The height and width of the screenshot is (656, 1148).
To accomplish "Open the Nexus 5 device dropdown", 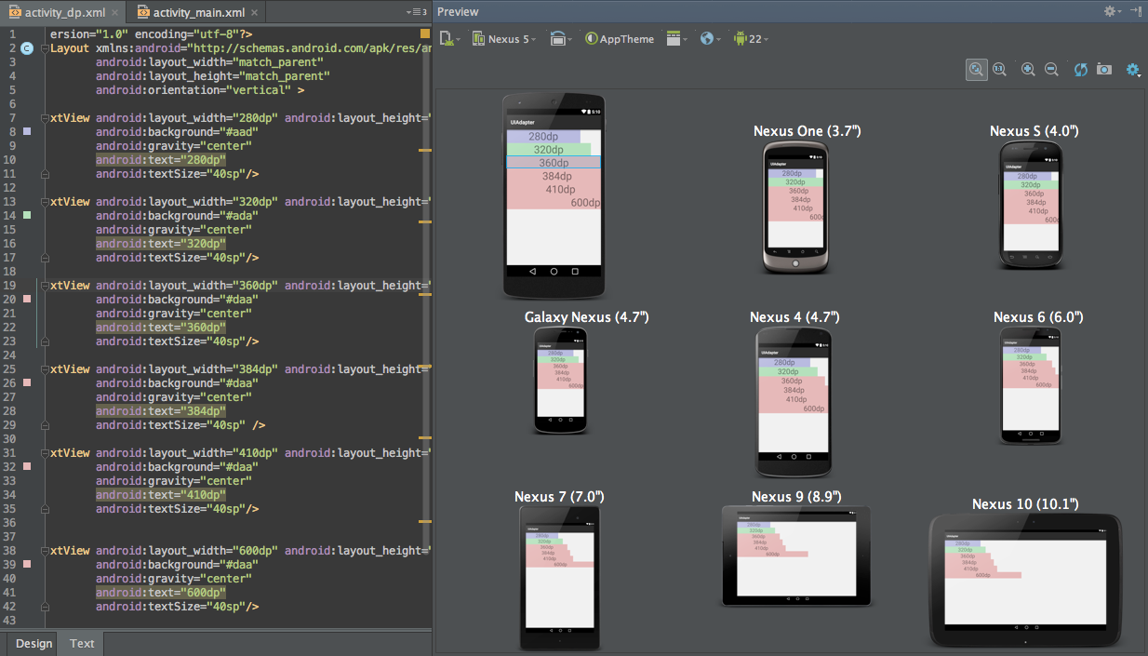I will [504, 39].
